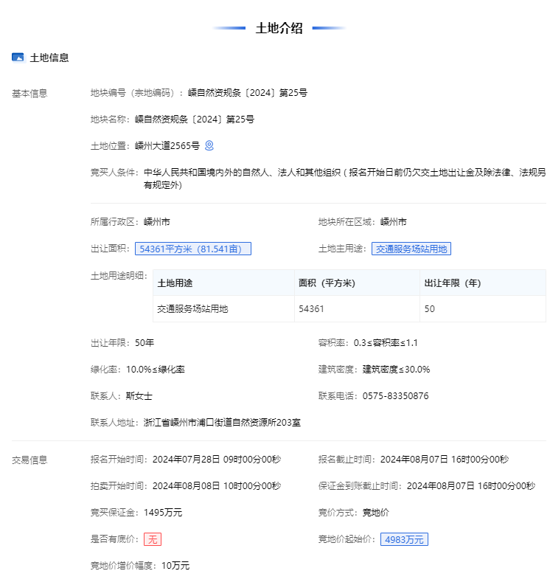The width and height of the screenshot is (550, 585).
Task: Click the red 无 reserve price tag
Action: (153, 539)
